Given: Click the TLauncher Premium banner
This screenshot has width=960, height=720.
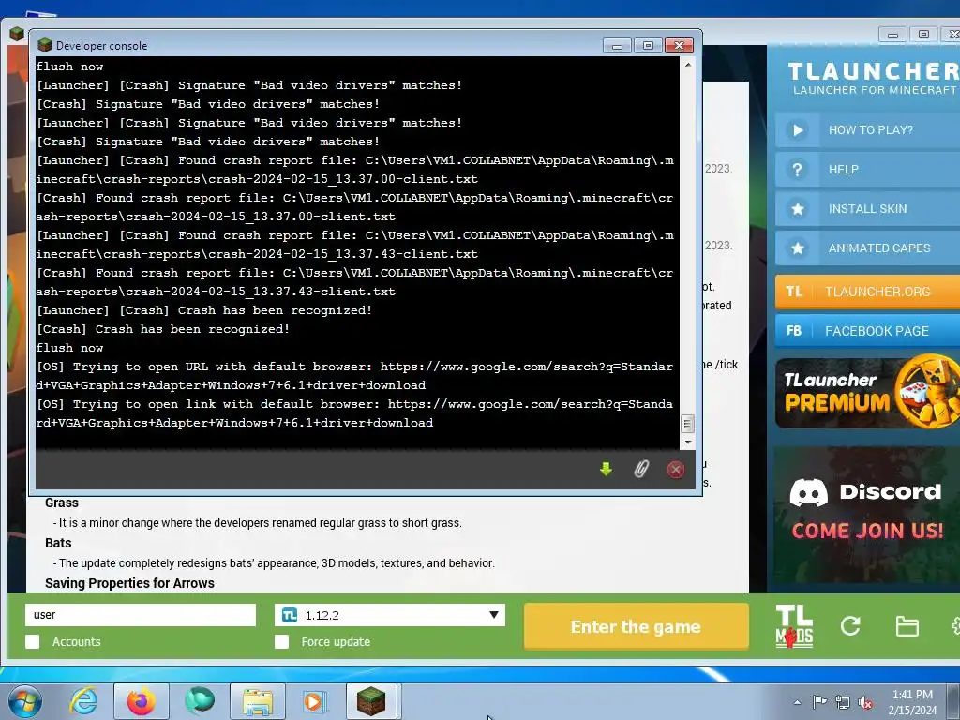Looking at the screenshot, I should [x=867, y=392].
